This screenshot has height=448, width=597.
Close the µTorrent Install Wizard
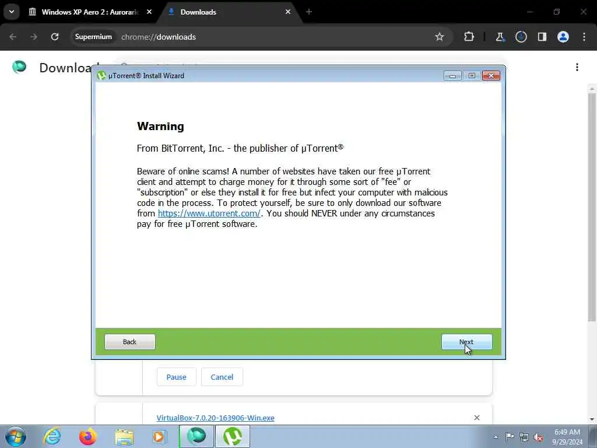click(491, 75)
